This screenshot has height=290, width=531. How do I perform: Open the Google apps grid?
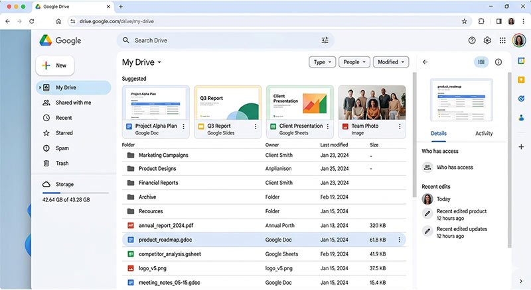coord(502,40)
